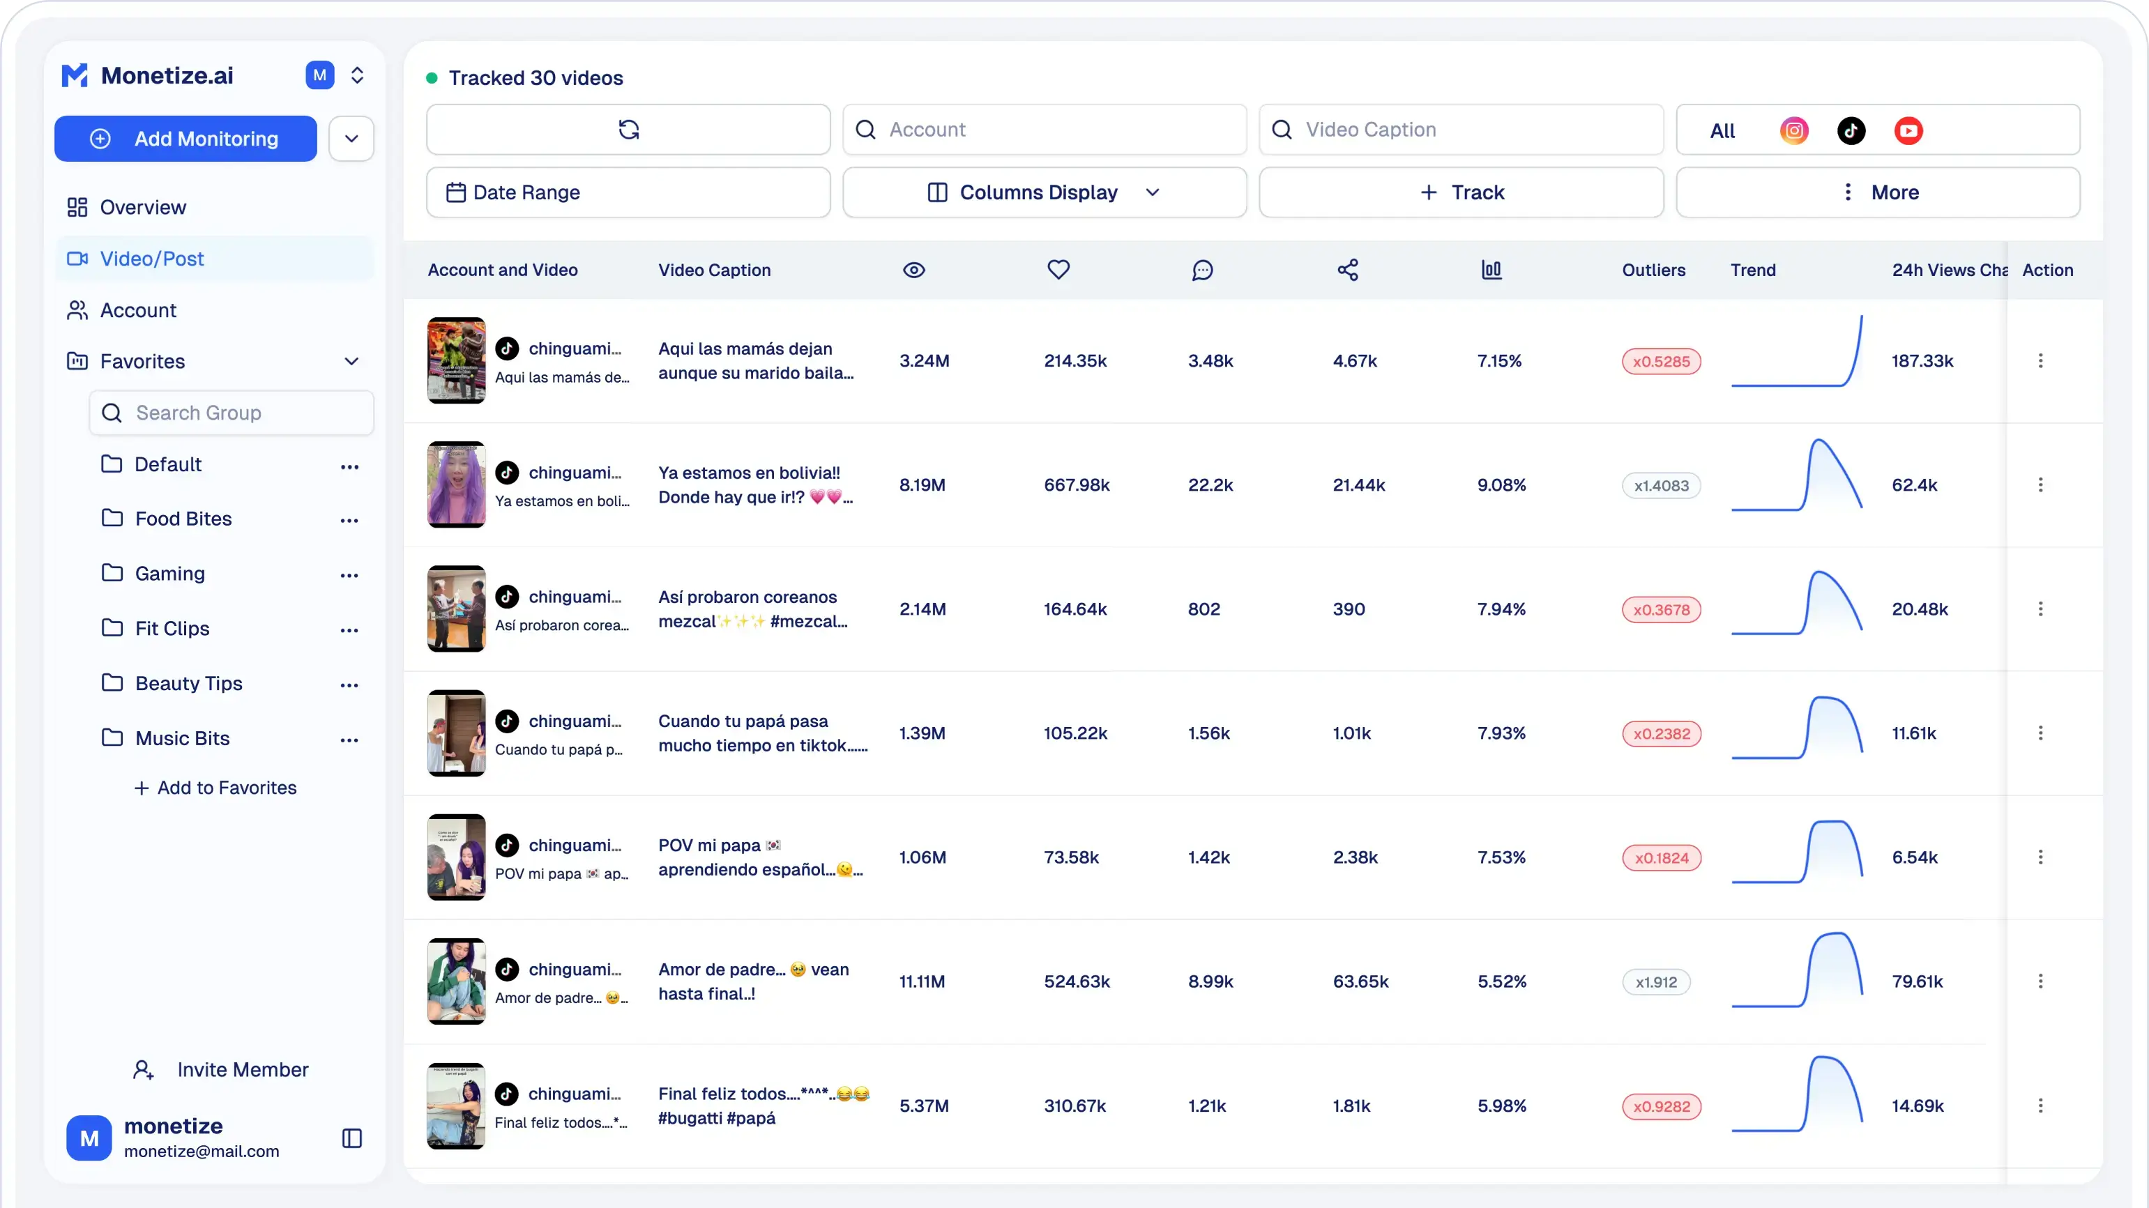This screenshot has height=1208, width=2149.
Task: Filter videos by YouTube platform icon
Action: 1908,131
